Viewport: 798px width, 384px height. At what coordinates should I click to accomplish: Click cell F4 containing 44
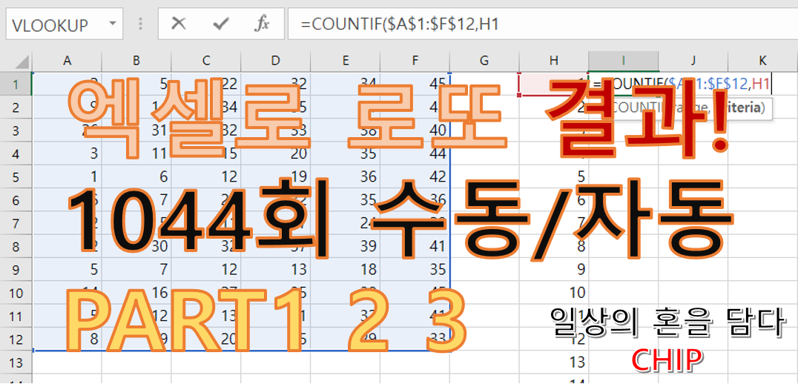[x=415, y=153]
